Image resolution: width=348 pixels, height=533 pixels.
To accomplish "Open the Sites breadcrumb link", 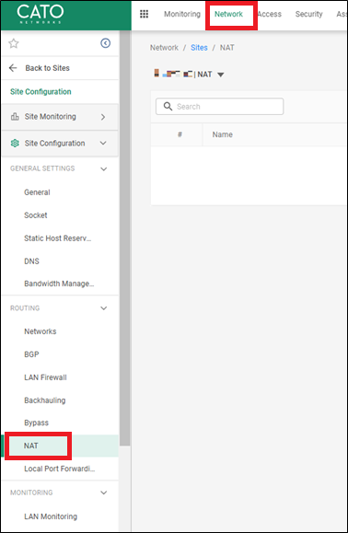I will pyautogui.click(x=199, y=48).
